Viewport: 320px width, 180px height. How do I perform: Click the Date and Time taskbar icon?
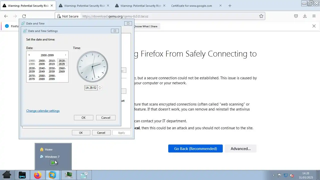84,175
